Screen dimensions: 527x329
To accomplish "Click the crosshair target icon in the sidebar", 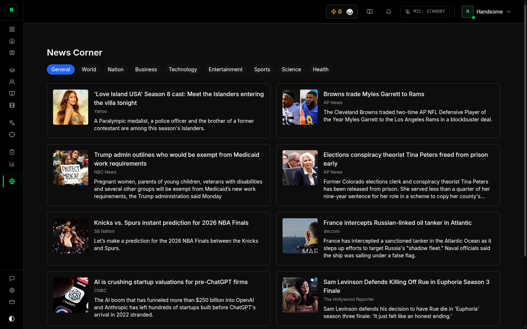I will 12,135.
